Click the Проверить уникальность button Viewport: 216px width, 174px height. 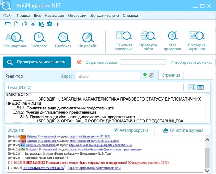coord(37,62)
